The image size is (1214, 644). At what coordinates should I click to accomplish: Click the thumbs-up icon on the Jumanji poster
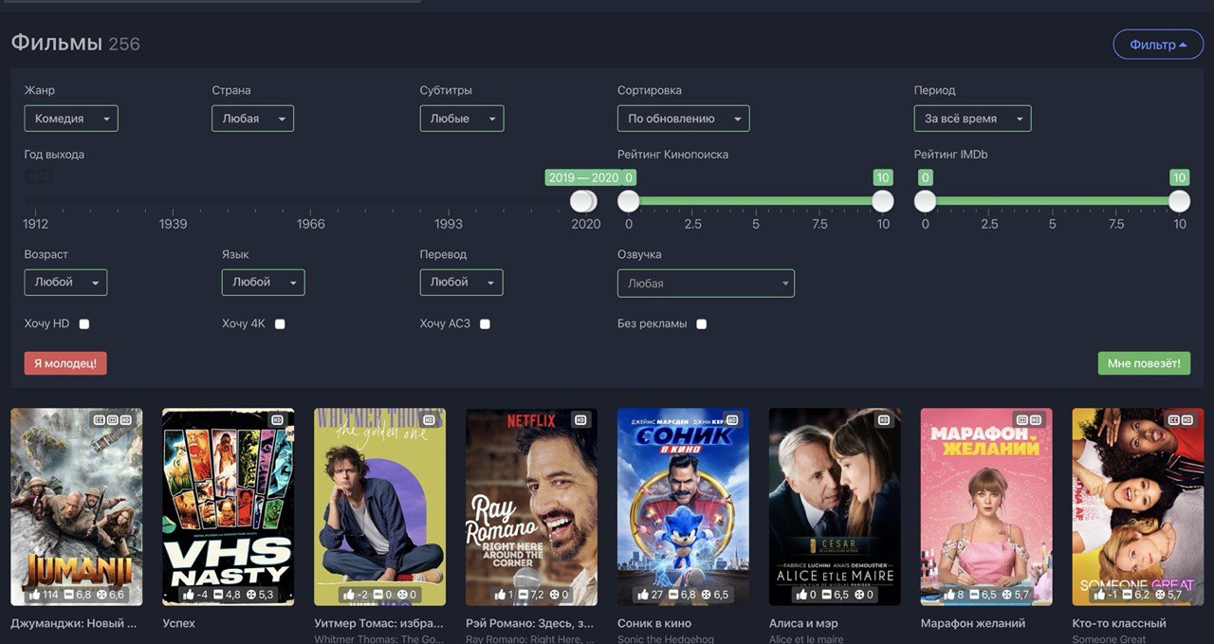[x=35, y=595]
